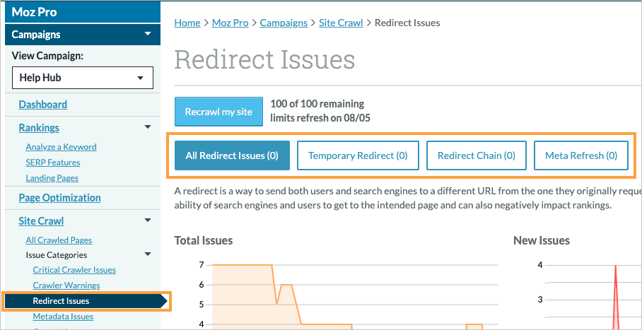Switch to Redirect Chain tab
642x330 pixels.
[x=476, y=155]
